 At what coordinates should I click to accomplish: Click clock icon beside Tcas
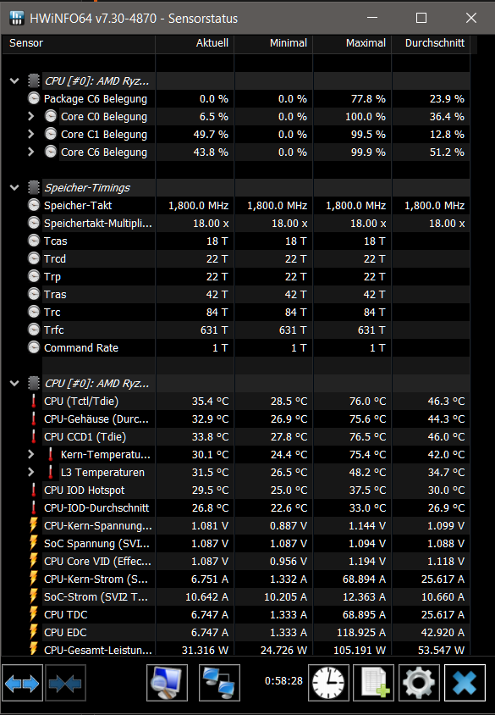[34, 241]
